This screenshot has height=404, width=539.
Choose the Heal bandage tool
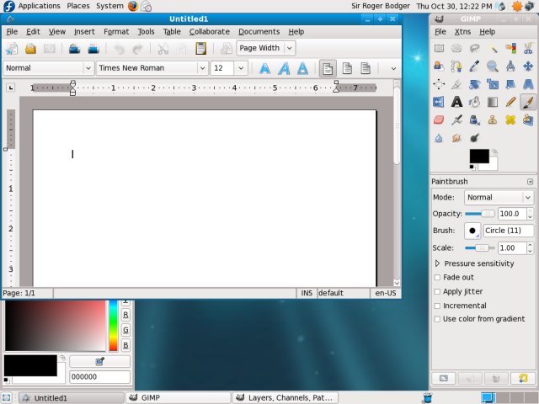(510, 120)
